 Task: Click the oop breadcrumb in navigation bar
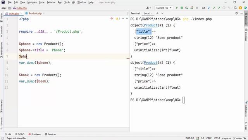point(3,8)
